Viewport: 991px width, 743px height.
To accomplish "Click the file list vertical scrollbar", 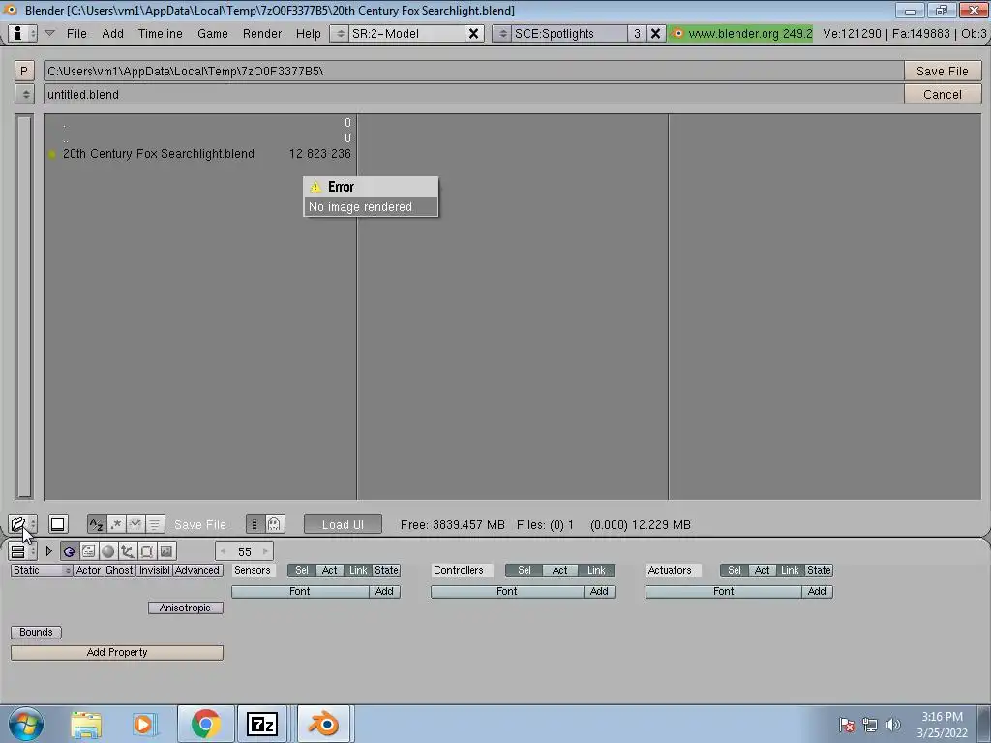I will pyautogui.click(x=24, y=307).
